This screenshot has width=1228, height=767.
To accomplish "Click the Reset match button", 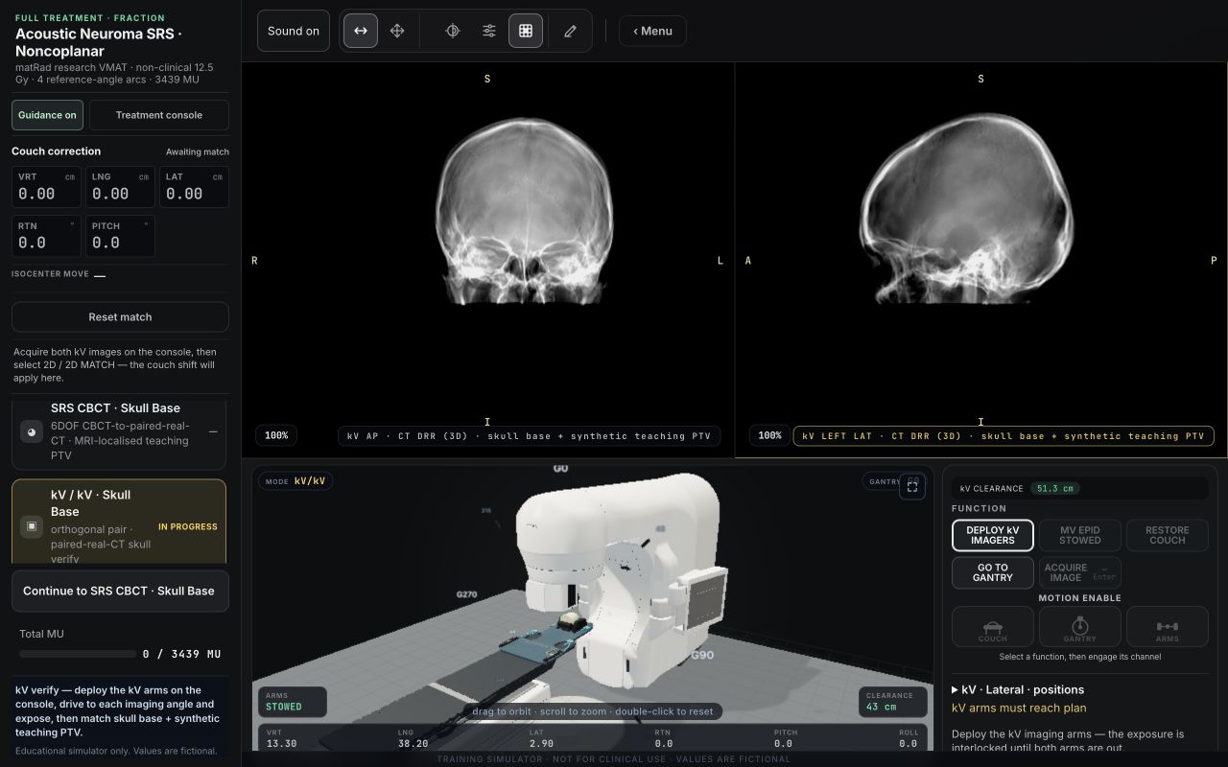I will pos(120,317).
